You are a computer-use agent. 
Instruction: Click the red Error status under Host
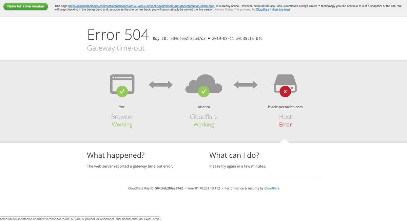pos(285,125)
